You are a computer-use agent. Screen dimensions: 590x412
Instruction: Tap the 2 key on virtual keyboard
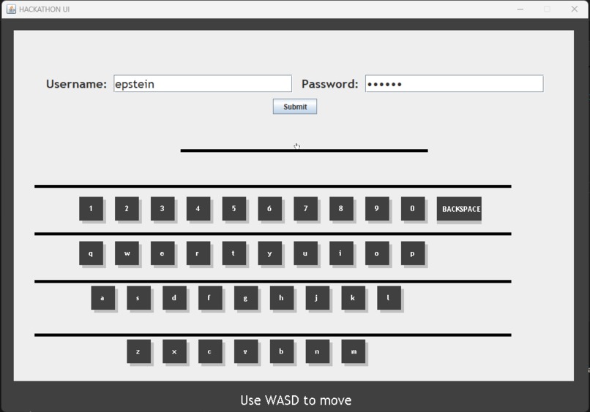tap(127, 209)
